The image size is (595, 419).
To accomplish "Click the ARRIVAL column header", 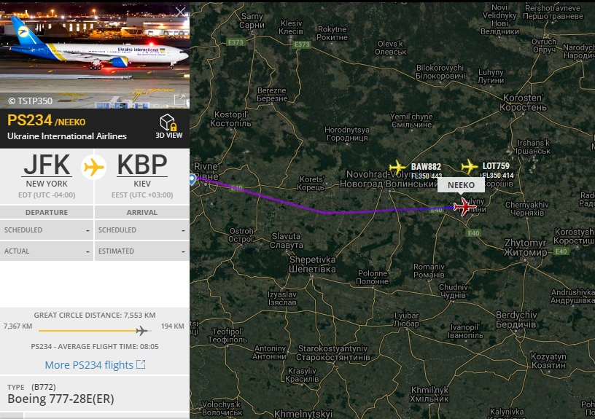I will point(142,212).
